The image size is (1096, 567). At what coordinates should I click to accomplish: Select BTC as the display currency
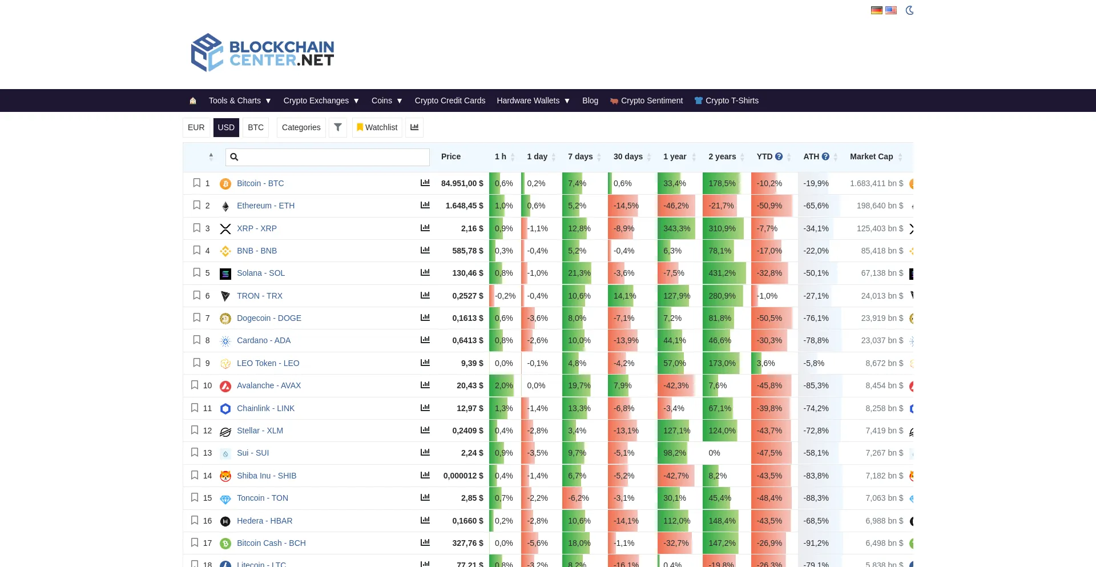pos(255,127)
